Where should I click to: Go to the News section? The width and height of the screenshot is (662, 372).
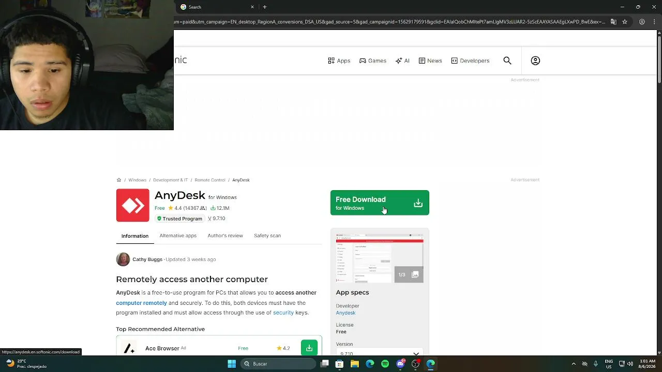(430, 61)
